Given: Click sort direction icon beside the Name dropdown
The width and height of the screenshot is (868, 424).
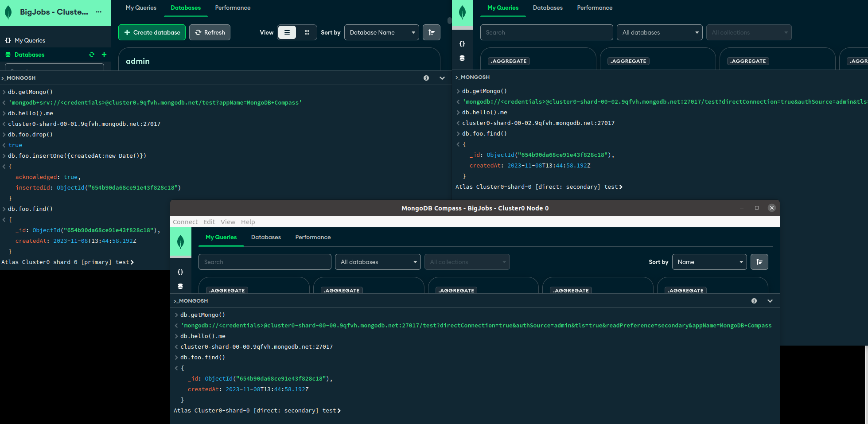Looking at the screenshot, I should click(x=759, y=262).
